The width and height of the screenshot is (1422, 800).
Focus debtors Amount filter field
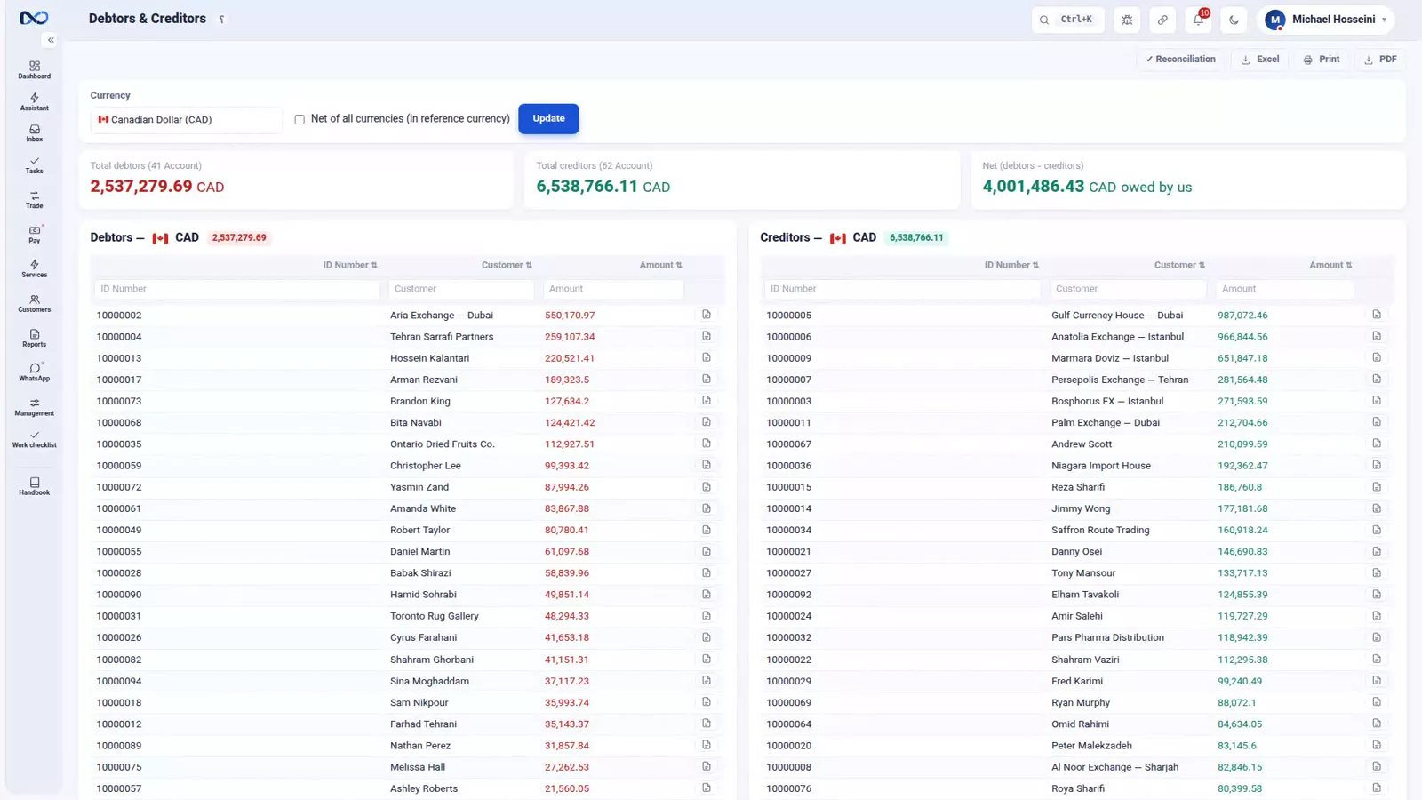tap(613, 289)
